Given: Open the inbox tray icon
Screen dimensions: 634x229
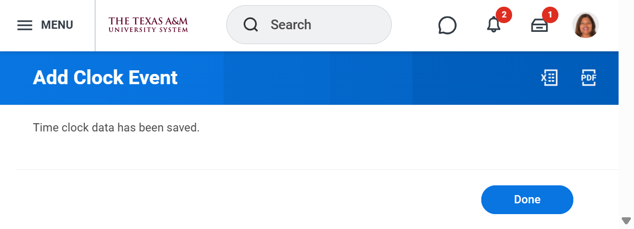Looking at the screenshot, I should (539, 26).
